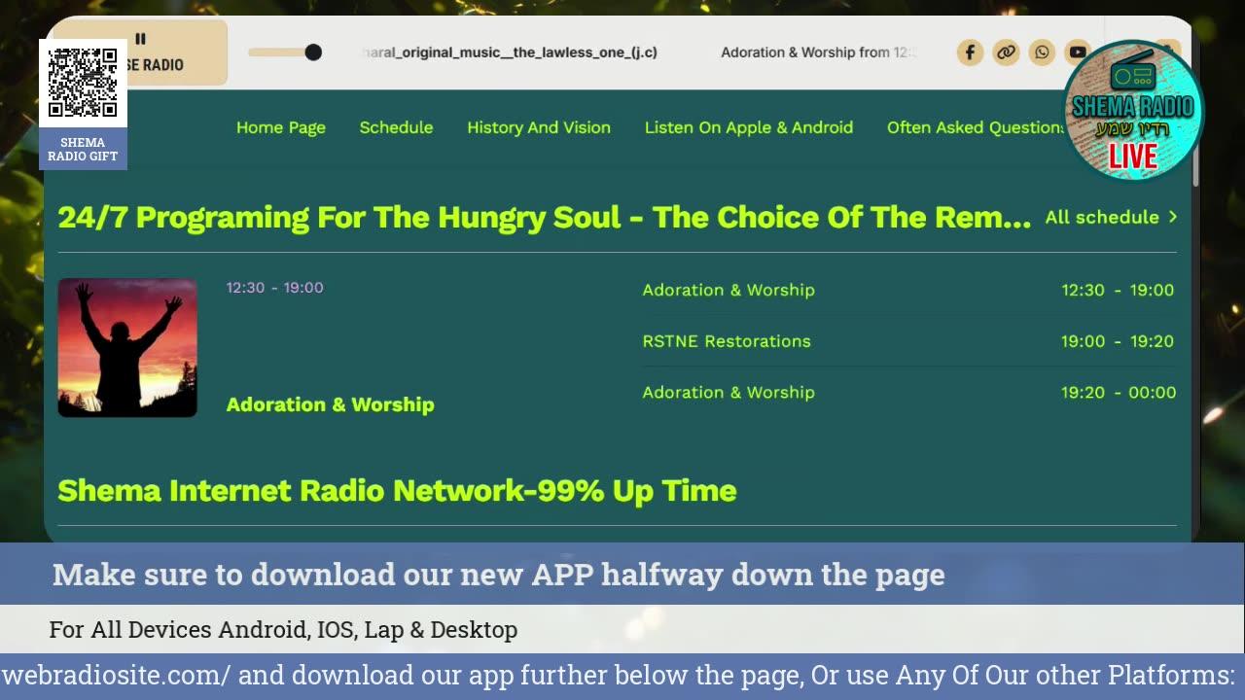The image size is (1245, 700).
Task: Open the Facebook social icon
Action: click(970, 52)
